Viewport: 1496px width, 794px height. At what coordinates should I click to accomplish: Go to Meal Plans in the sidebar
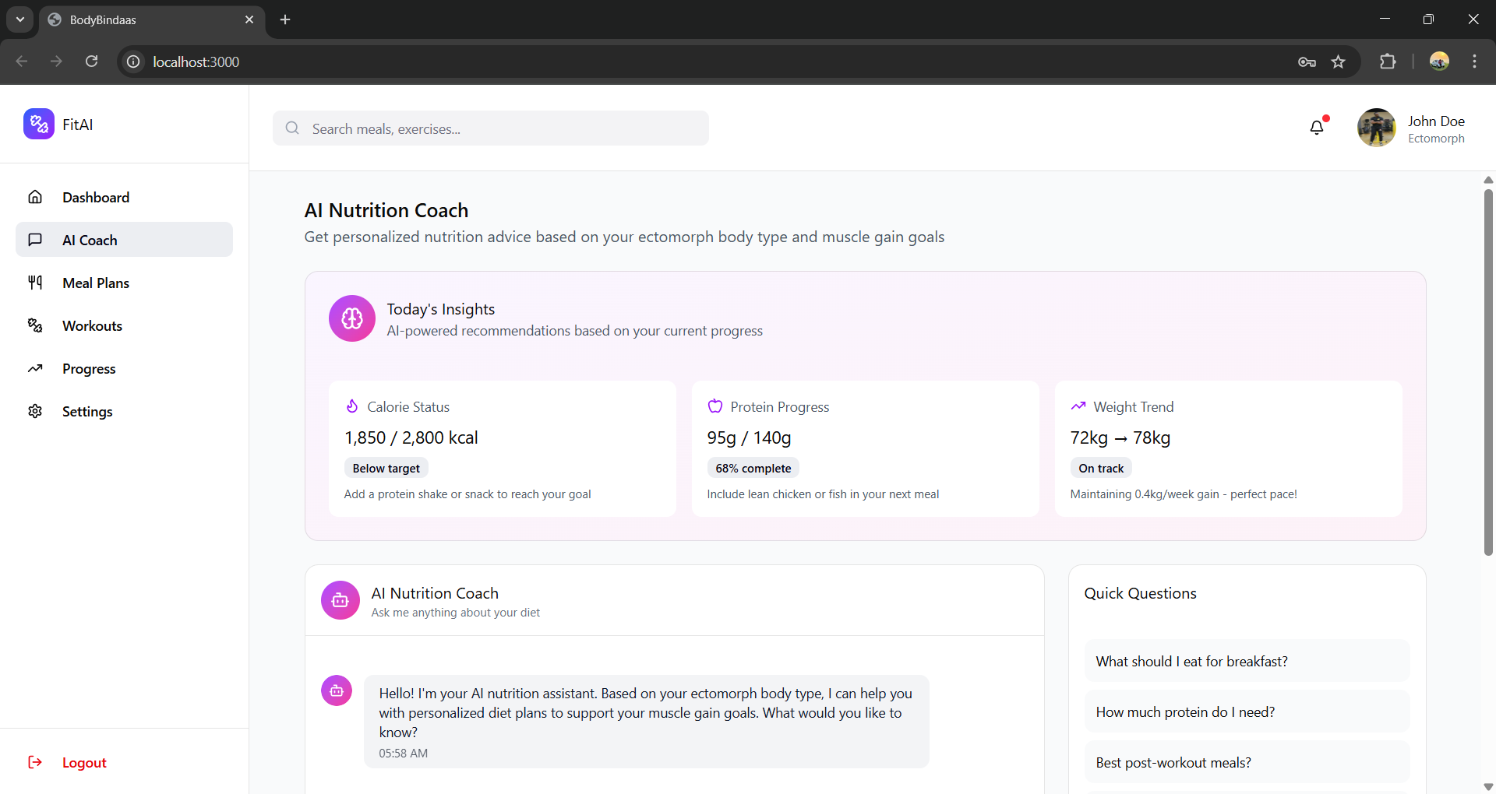[96, 283]
